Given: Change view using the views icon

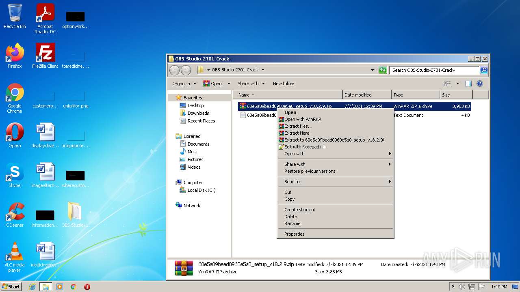Looking at the screenshot, I should 447,84.
